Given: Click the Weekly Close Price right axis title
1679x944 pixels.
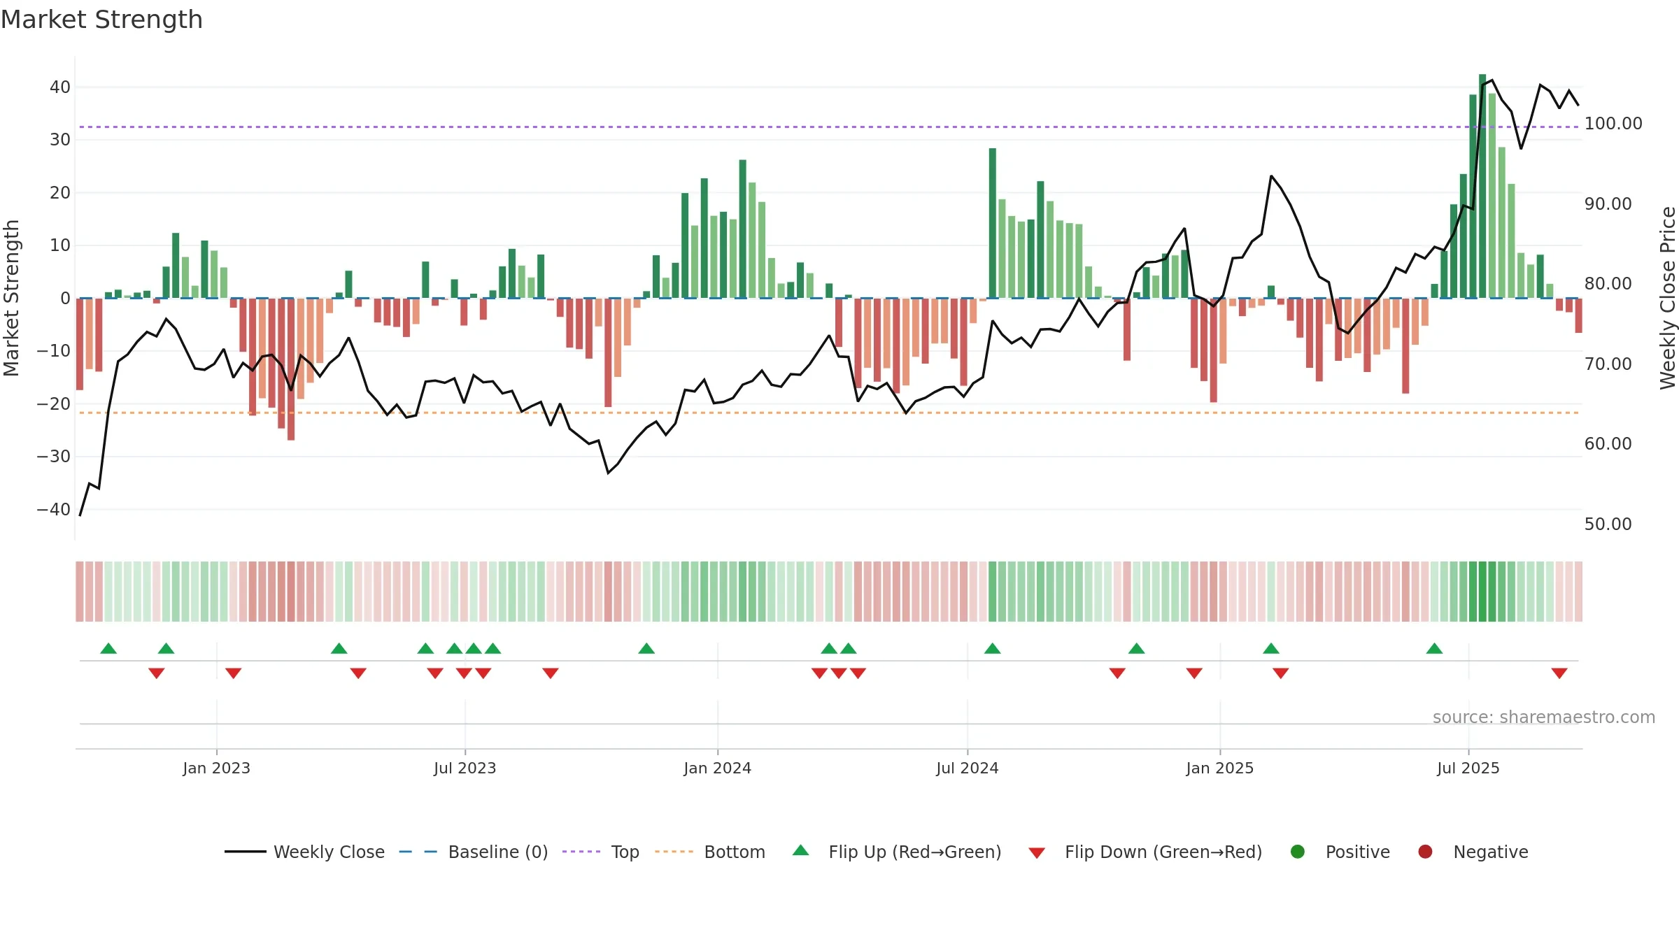Looking at the screenshot, I should [1668, 298].
